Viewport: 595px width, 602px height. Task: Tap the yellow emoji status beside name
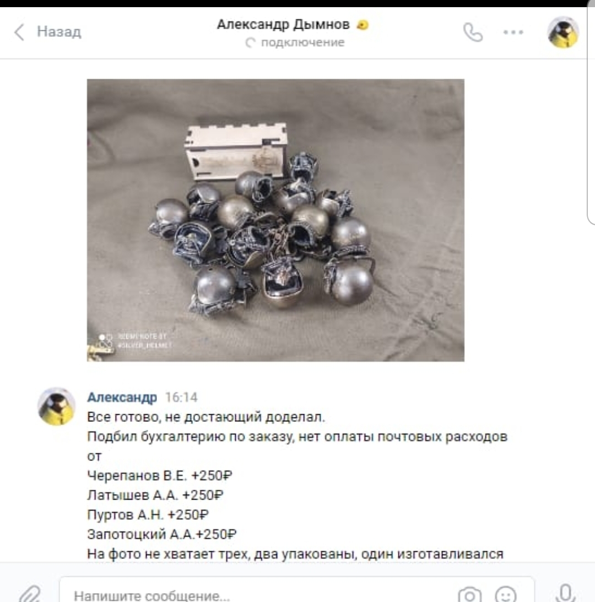363,25
